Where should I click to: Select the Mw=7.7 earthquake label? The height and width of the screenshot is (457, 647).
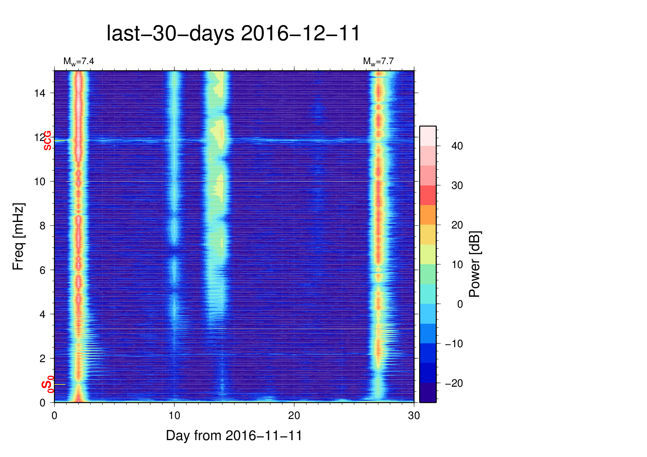tap(378, 61)
